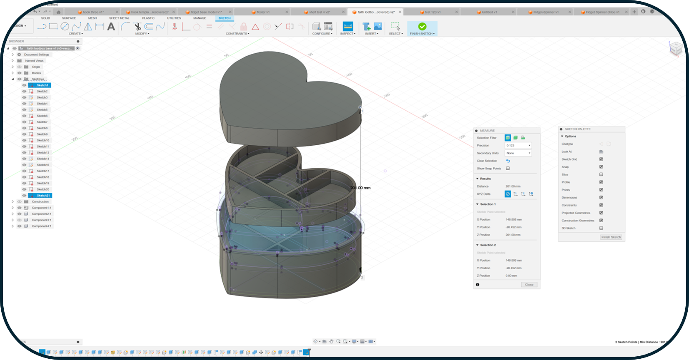Click the Home data panel icon

(58, 12)
